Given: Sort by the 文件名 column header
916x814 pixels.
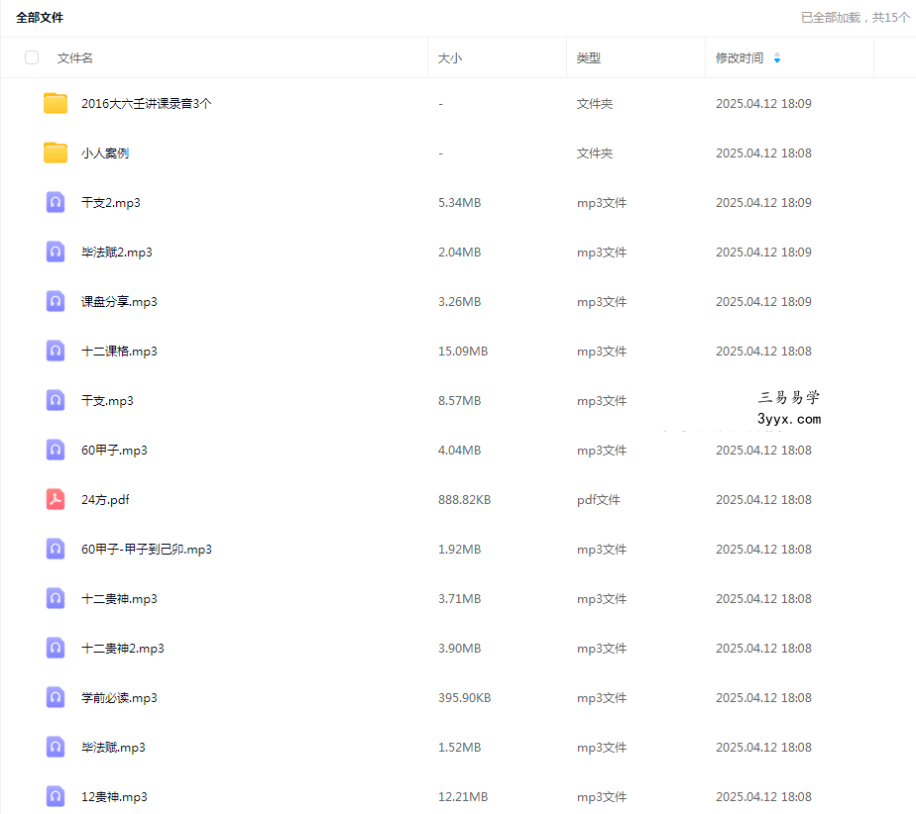Looking at the screenshot, I should click(74, 57).
